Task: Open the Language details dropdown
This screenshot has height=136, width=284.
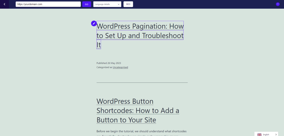Action: (x=107, y=4)
